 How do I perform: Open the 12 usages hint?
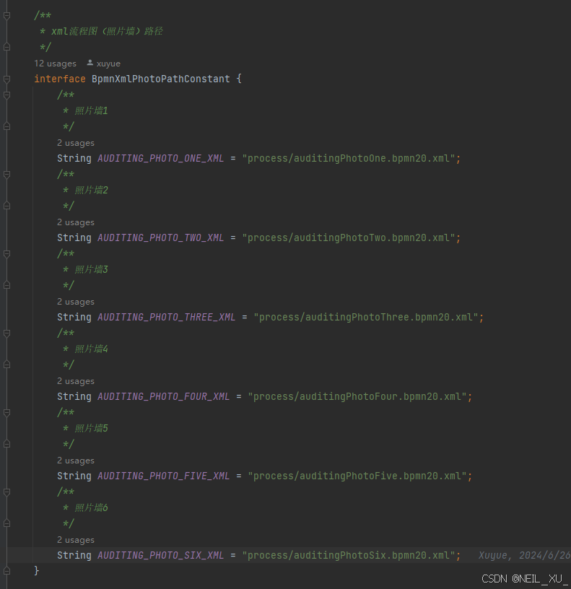(x=55, y=64)
